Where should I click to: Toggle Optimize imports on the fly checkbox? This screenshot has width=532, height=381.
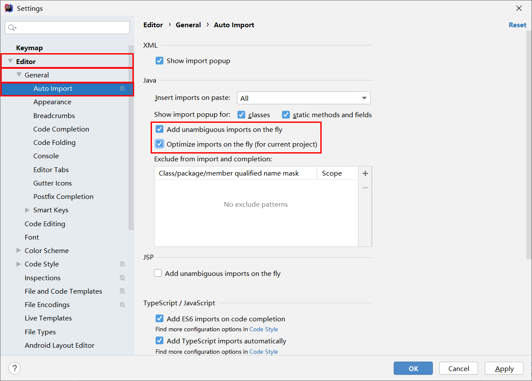(159, 144)
